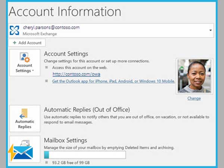Viewport: 224px width, 168px height.
Task: Open the Account Settings dropdown button
Action: tap(25, 63)
